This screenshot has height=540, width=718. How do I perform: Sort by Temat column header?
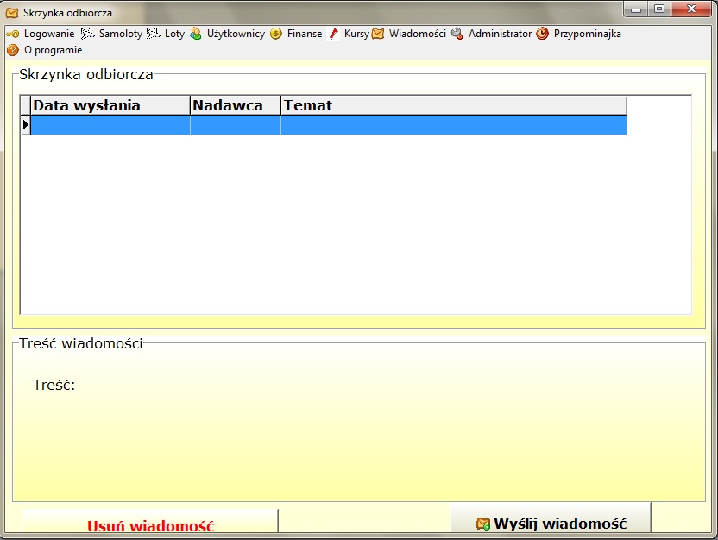coord(454,105)
